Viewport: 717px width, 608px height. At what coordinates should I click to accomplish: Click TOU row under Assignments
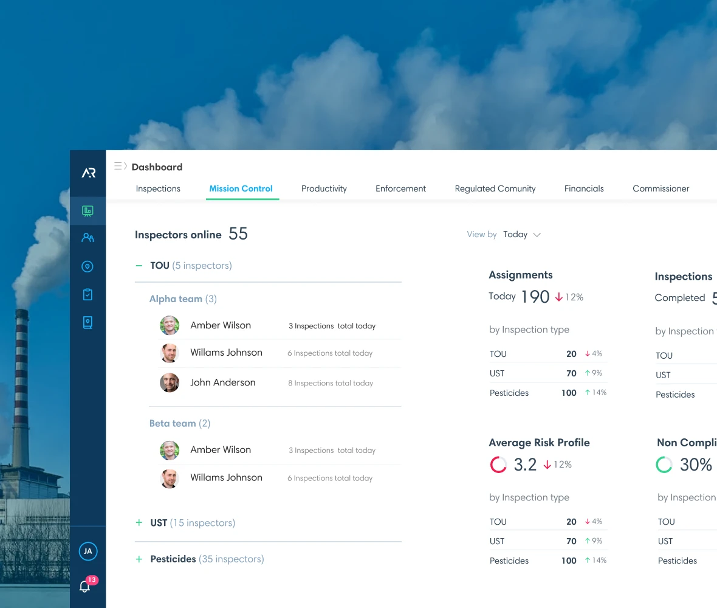[x=548, y=354]
